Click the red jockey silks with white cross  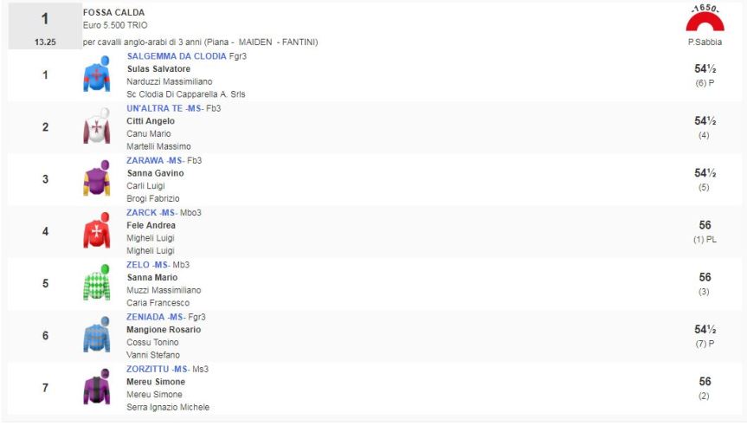click(96, 231)
